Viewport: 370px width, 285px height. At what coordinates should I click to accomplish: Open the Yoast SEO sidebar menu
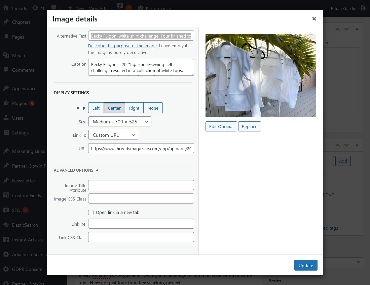[16, 210]
